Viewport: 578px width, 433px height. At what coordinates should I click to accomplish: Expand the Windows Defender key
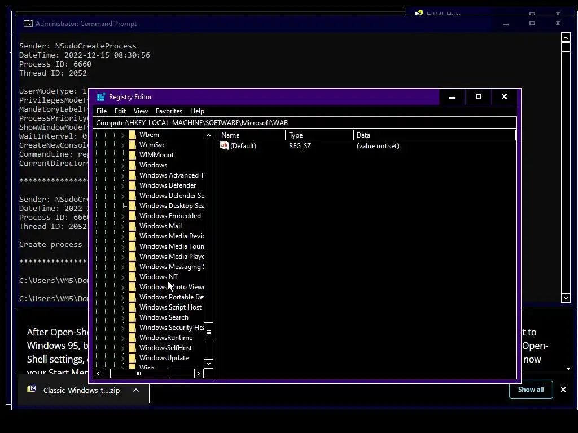(122, 186)
